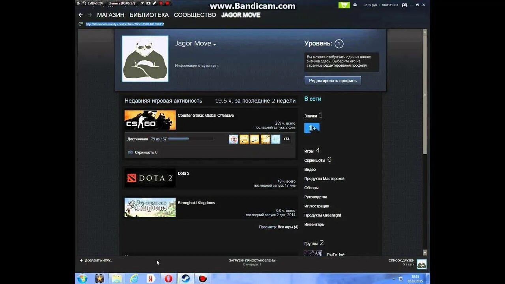The width and height of the screenshot is (505, 284).
Task: Click the 52,39 руб wallet balance
Action: pos(370,5)
